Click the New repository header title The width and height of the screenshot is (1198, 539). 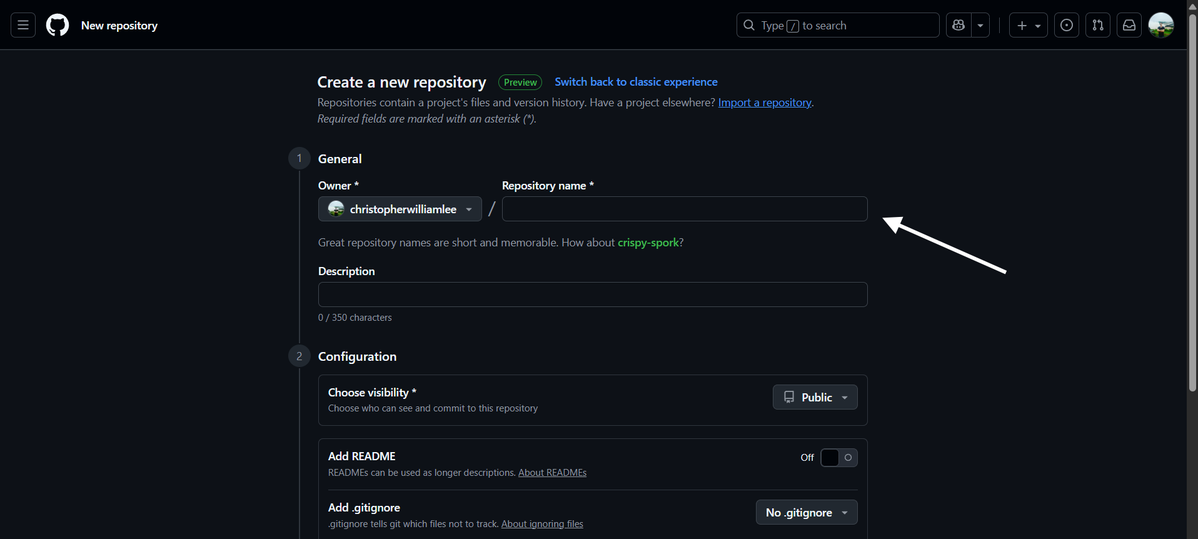(119, 26)
